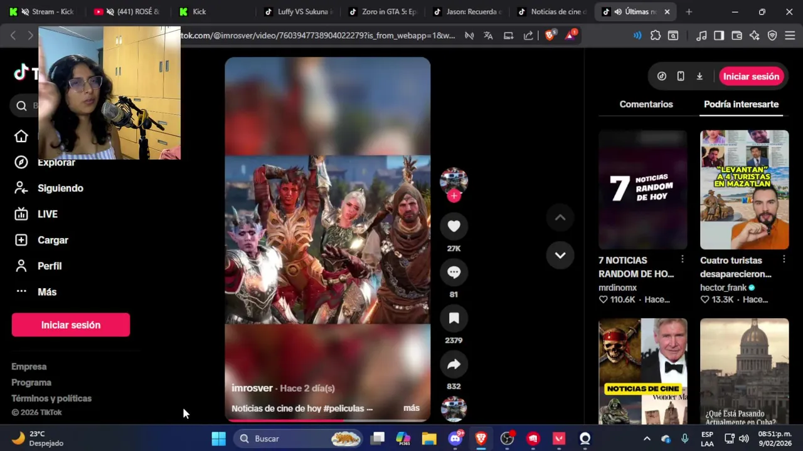Like the video with the heart icon
Viewport: 803px width, 451px height.
(x=454, y=226)
